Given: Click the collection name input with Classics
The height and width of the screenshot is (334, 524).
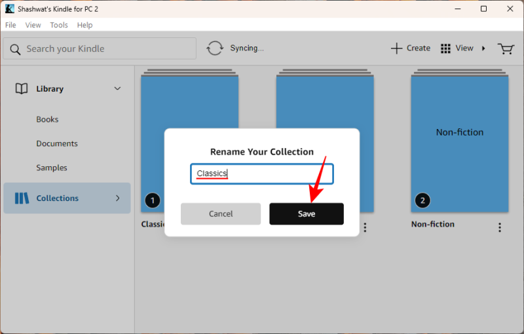Looking at the screenshot, I should point(262,174).
